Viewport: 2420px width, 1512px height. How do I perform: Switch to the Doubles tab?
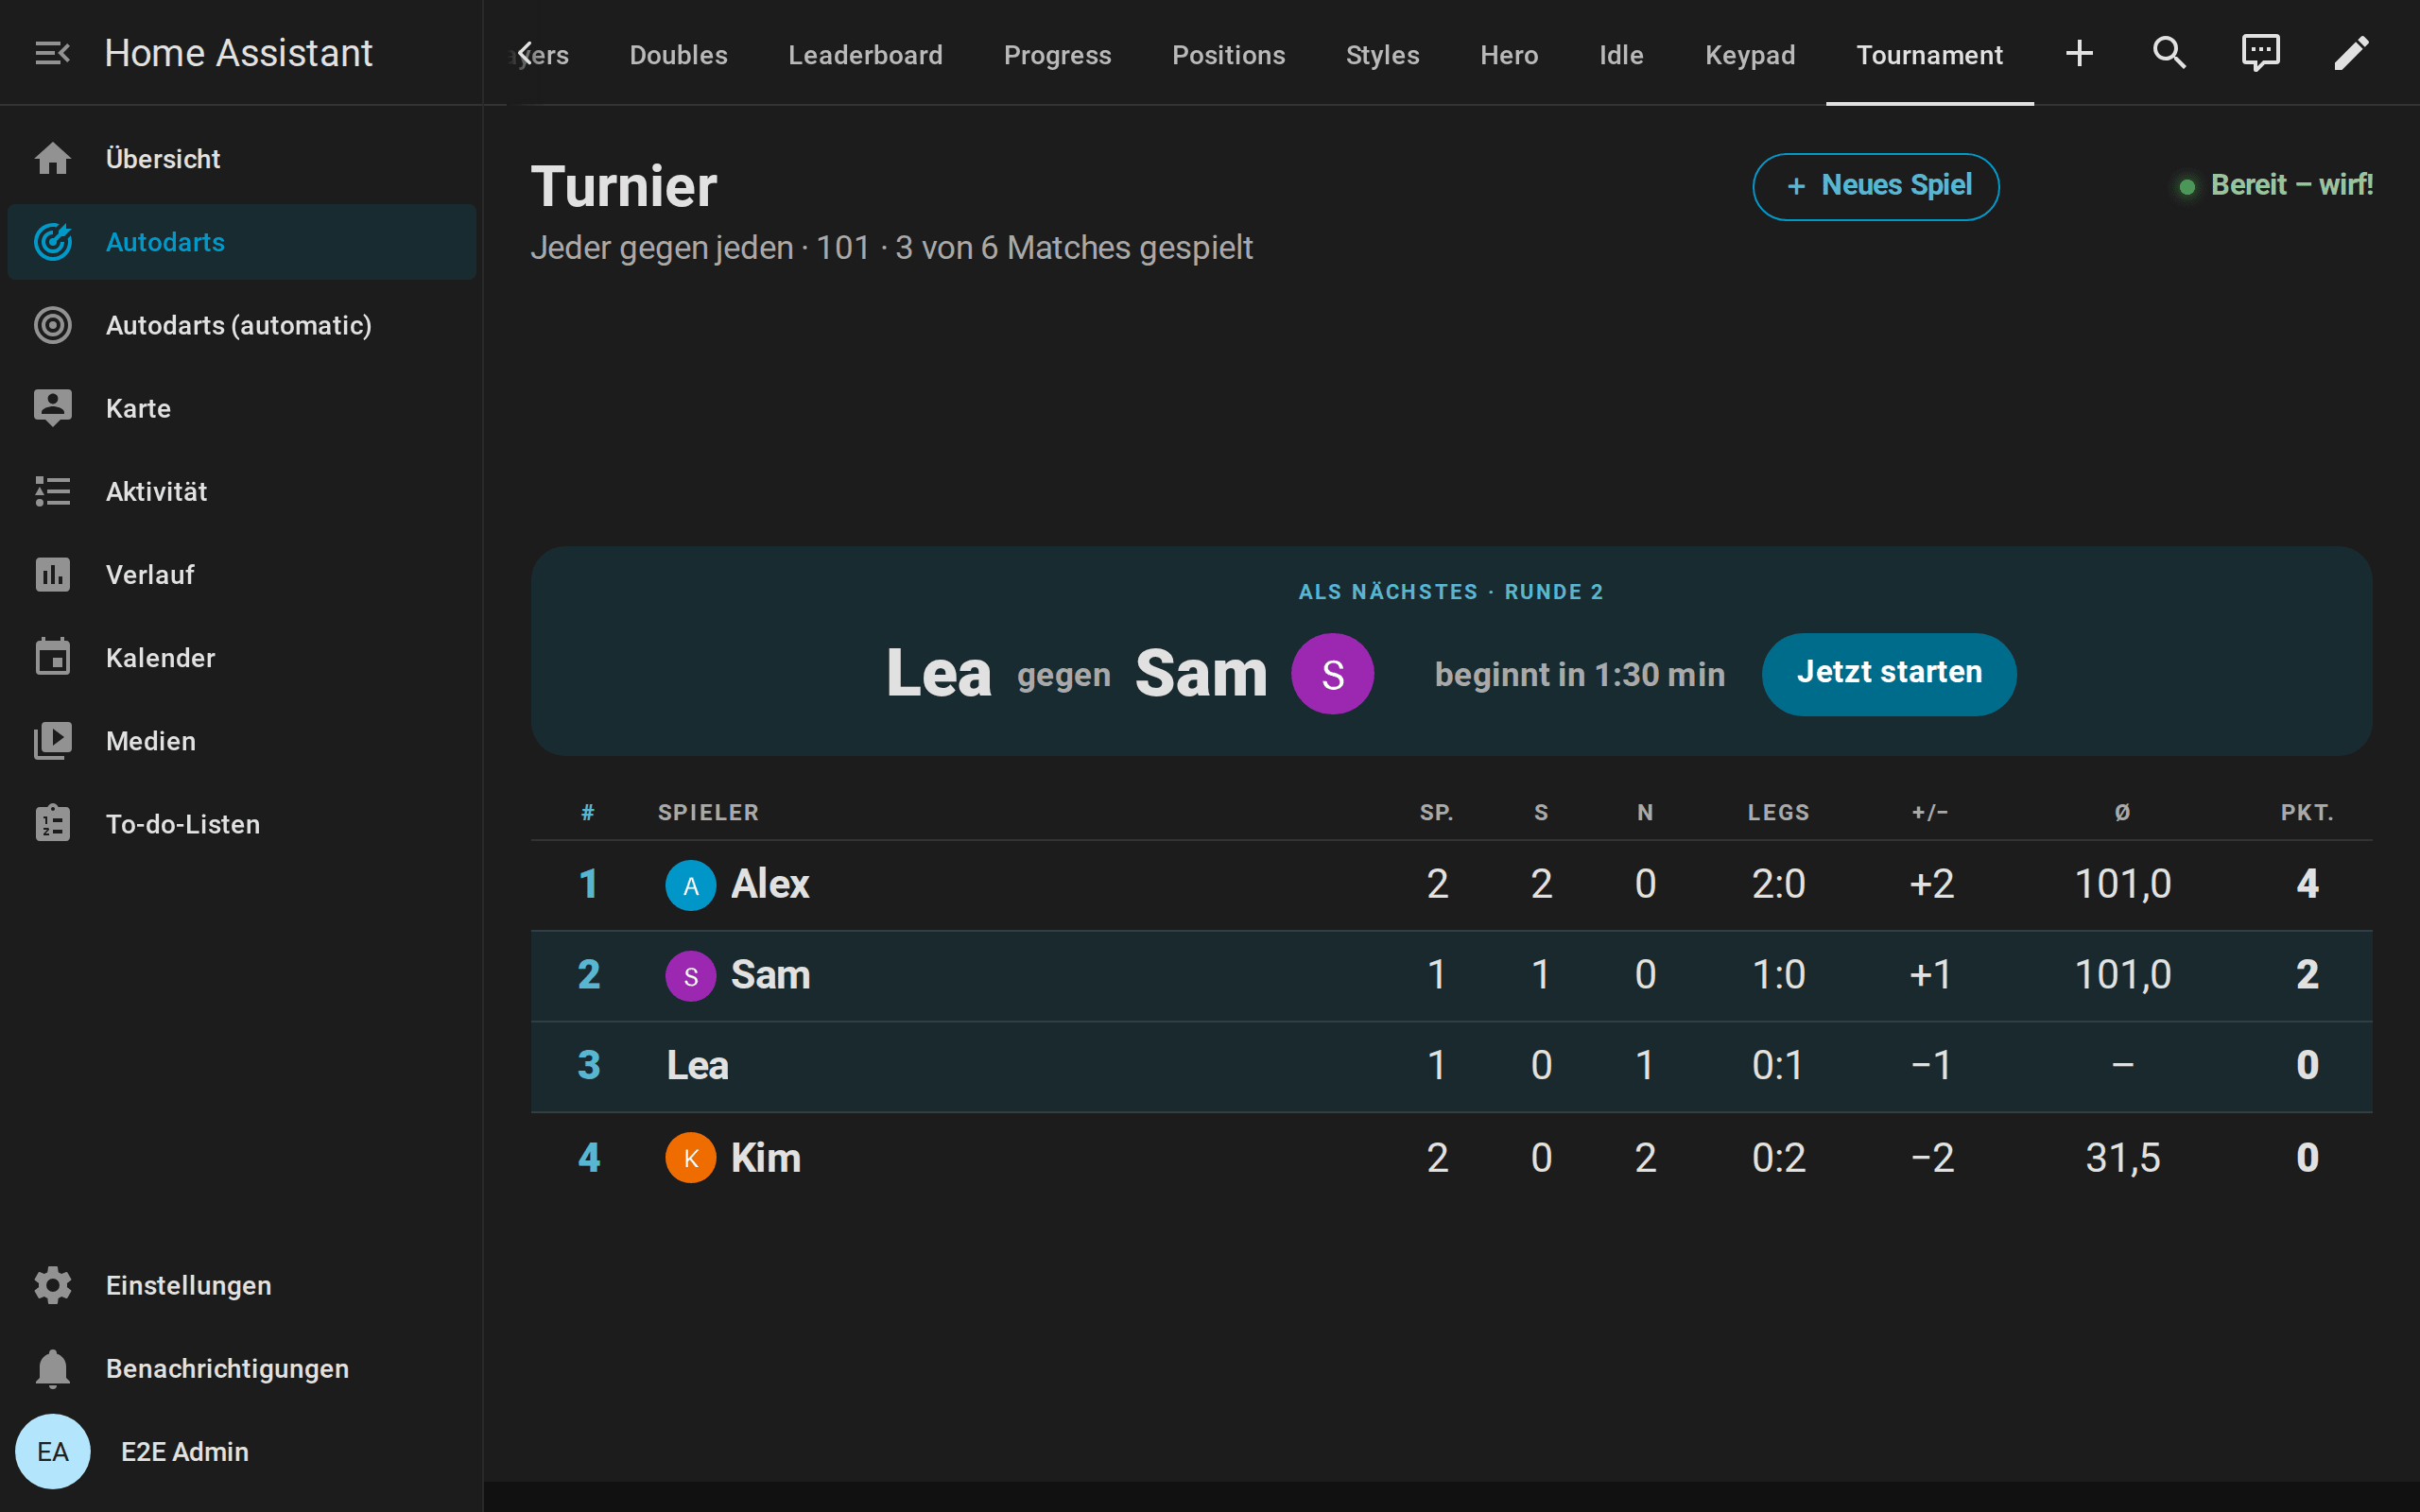click(x=678, y=55)
